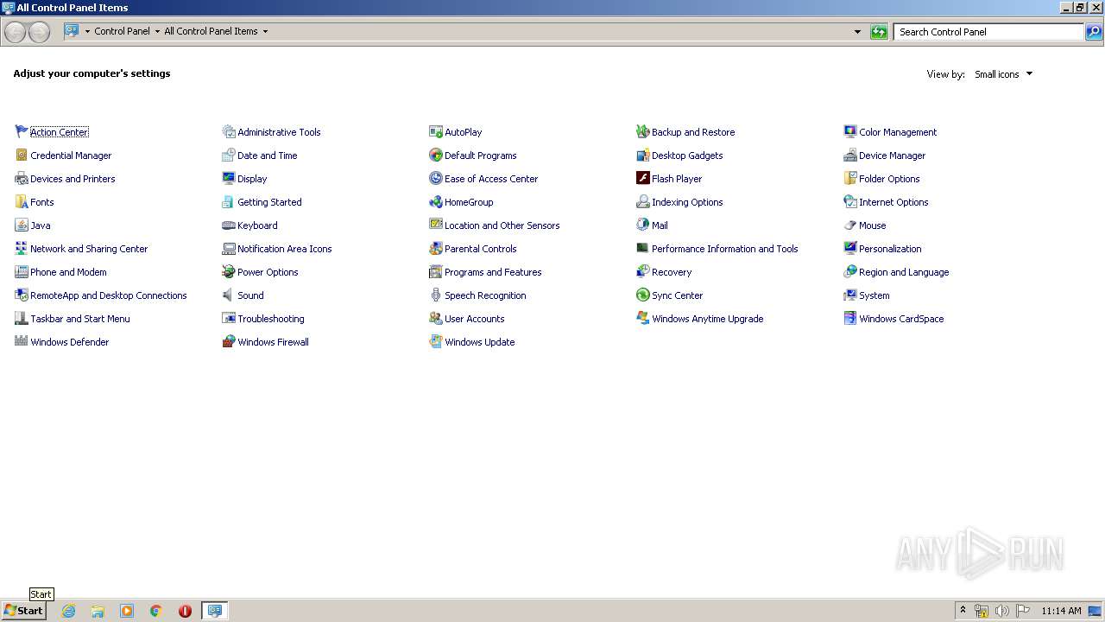1105x622 pixels.
Task: Click the taskbar clock showing 11:14 AM
Action: (x=1061, y=611)
